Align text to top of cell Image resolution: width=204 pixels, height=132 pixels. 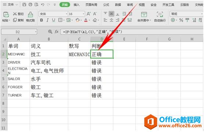point(105,14)
